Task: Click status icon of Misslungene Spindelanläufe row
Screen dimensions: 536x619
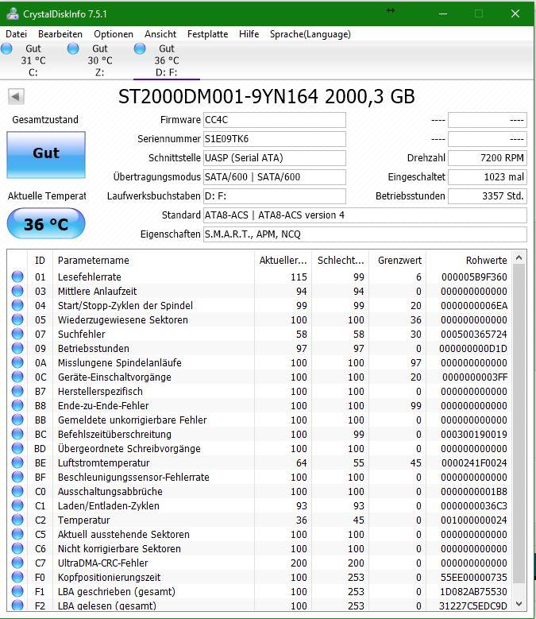Action: pos(17,362)
